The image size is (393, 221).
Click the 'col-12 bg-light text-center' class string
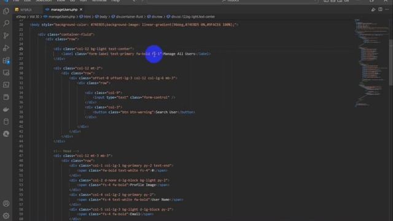(x=104, y=49)
